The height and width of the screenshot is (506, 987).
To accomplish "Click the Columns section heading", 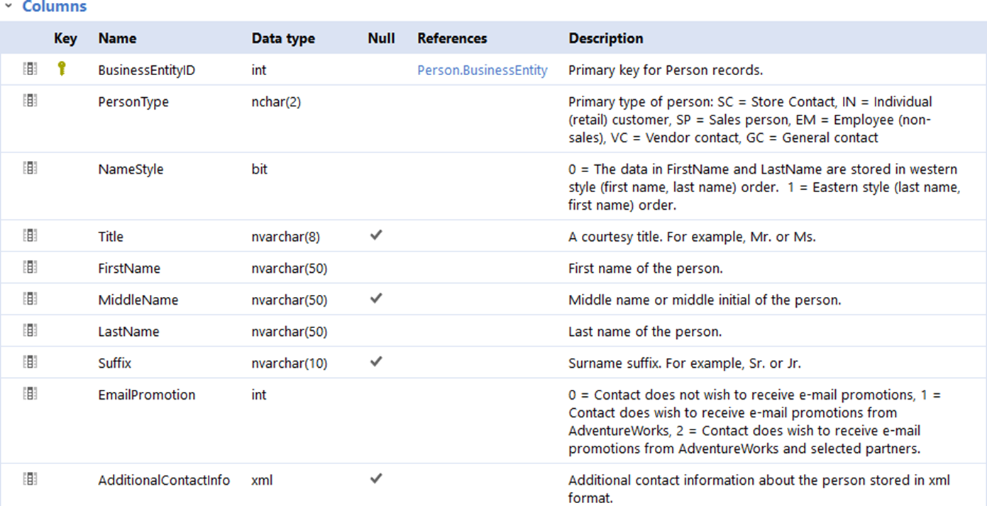I will click(54, 7).
